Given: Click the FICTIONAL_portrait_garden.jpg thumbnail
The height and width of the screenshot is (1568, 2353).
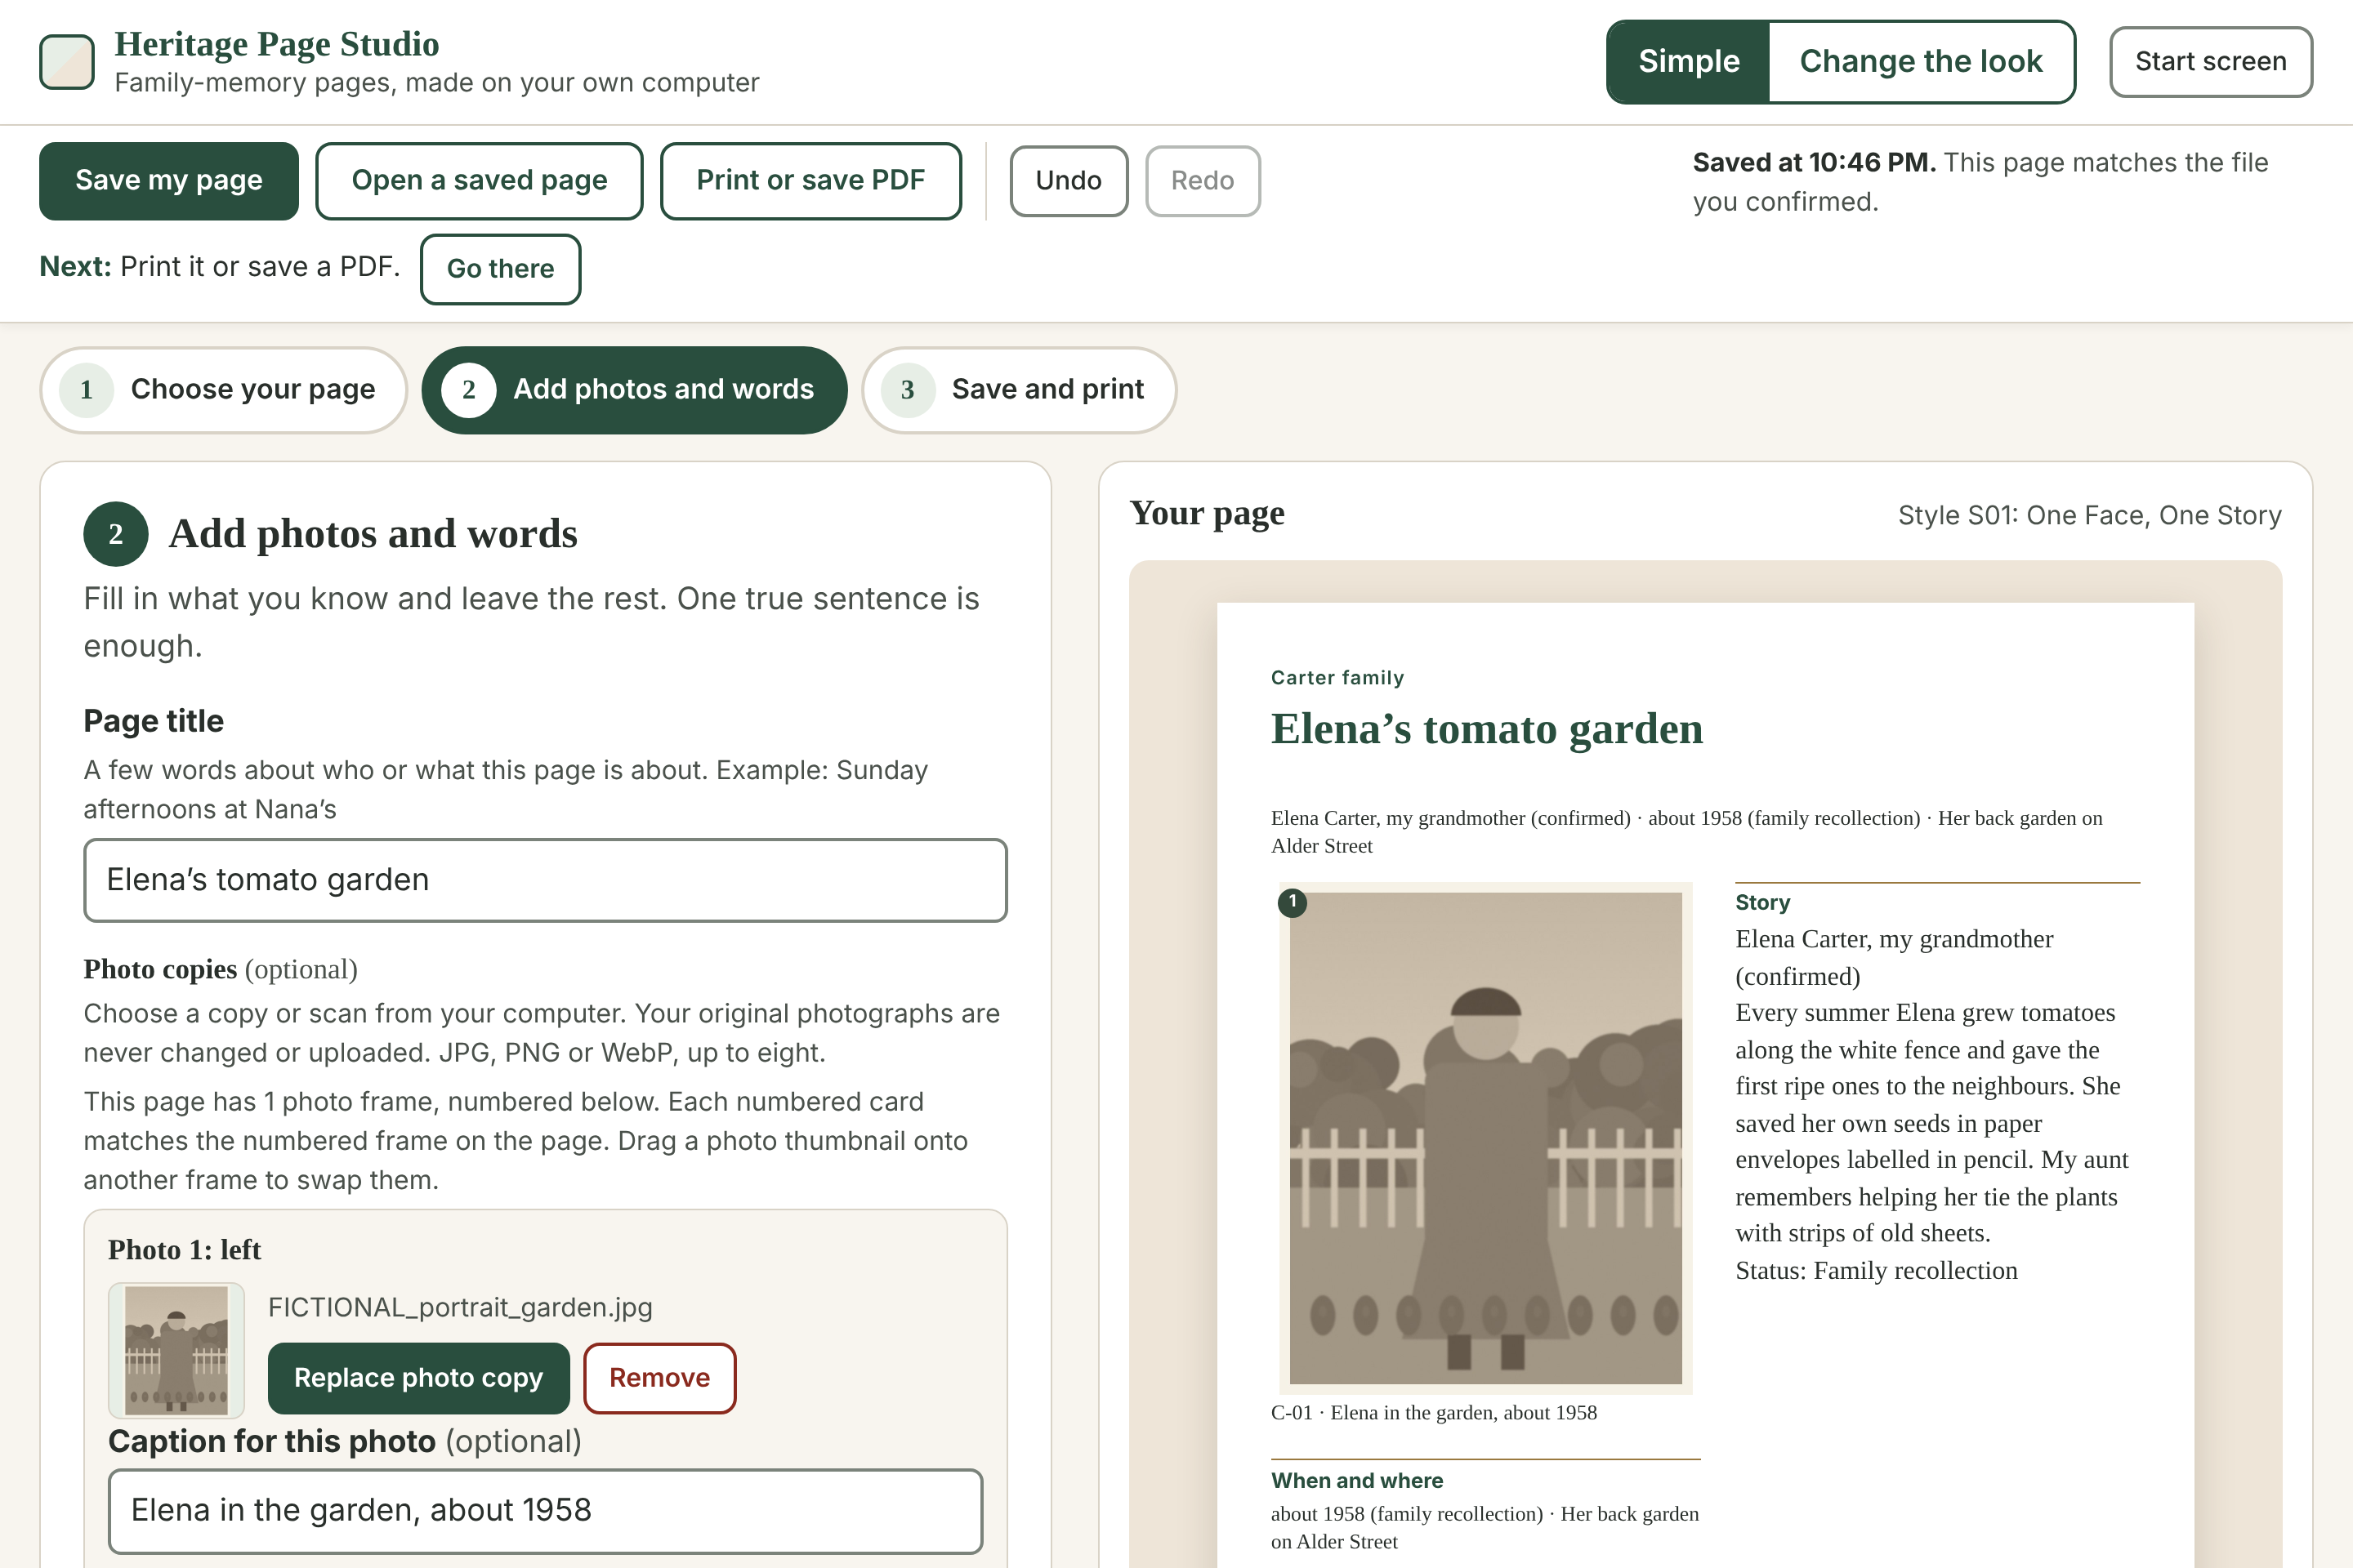Looking at the screenshot, I should tap(176, 1350).
